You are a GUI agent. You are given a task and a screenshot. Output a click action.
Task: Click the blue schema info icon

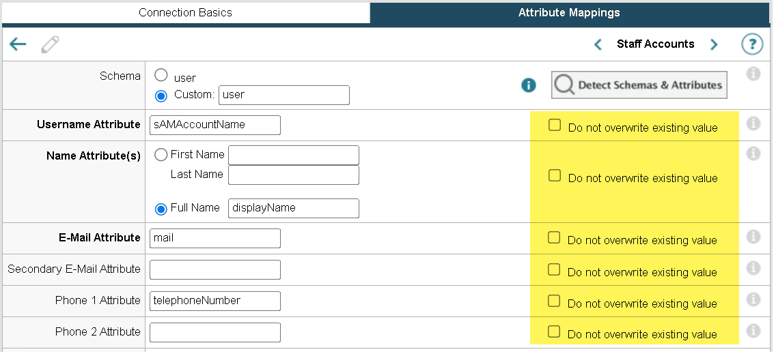[x=528, y=85]
